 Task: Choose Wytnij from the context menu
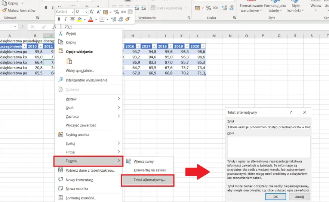tap(89, 34)
